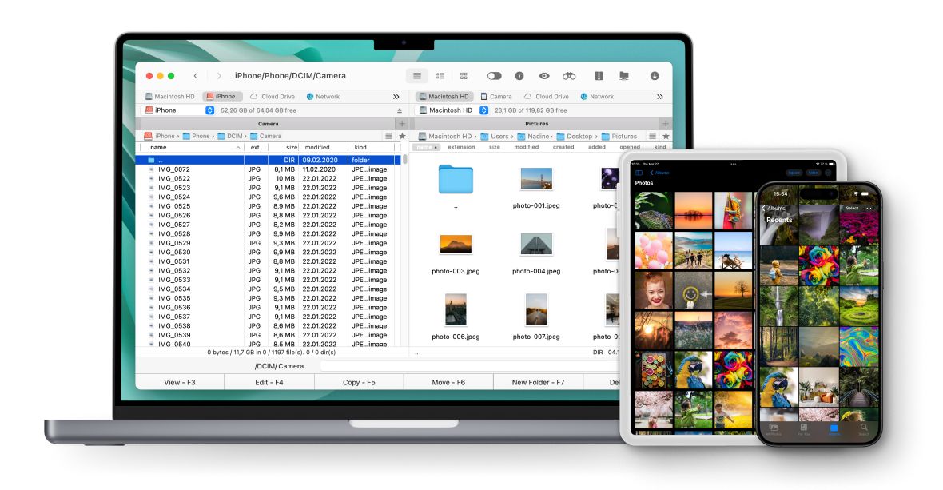Click the View - F3 button

point(180,382)
